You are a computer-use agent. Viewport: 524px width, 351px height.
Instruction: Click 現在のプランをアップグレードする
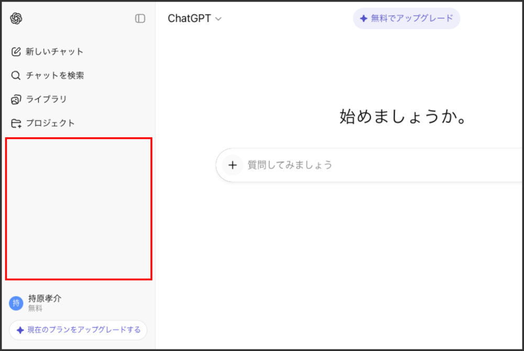click(78, 330)
